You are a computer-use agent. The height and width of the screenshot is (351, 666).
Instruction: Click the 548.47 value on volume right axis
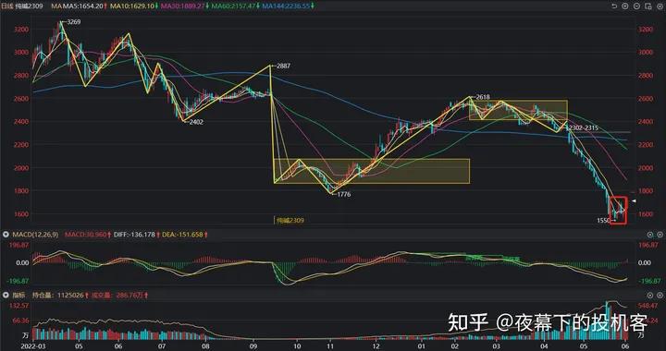(647, 306)
